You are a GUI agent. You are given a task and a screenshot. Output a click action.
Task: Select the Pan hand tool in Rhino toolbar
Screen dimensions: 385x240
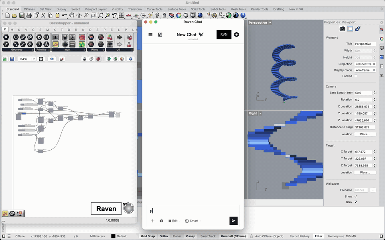coord(72,16)
